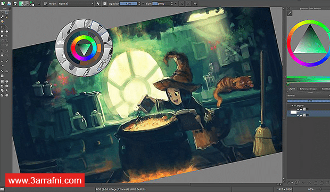Click the Size spin arrows
330x192 pixels.
coord(172,4)
